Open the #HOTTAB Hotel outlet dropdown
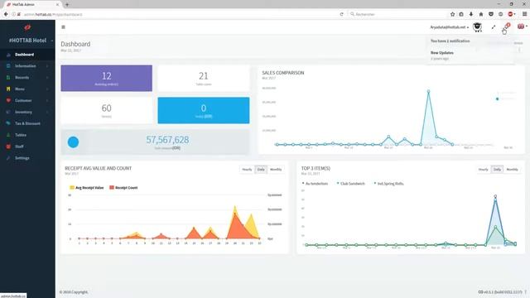Viewport: 530px width, 298px height. click(x=31, y=41)
